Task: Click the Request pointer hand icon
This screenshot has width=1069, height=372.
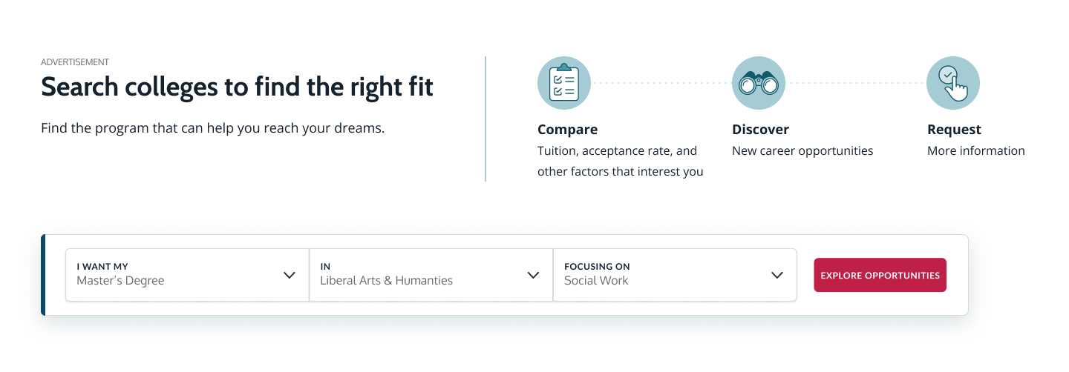Action: coord(952,83)
